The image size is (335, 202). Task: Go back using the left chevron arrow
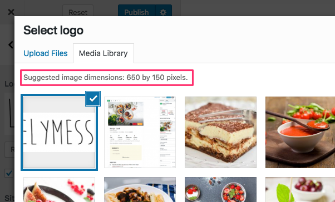coord(11,45)
